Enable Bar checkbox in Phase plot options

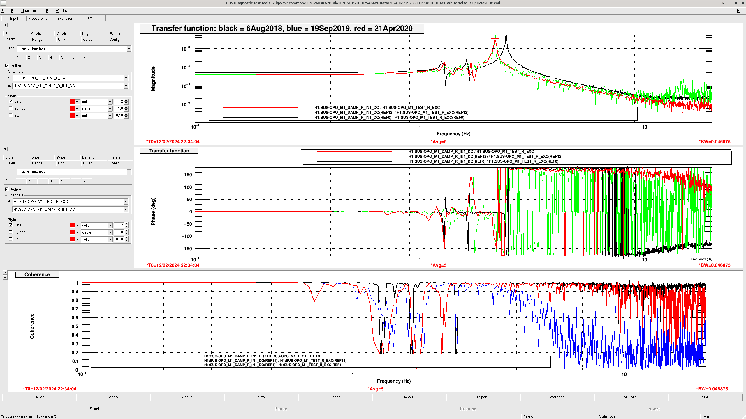[11, 239]
